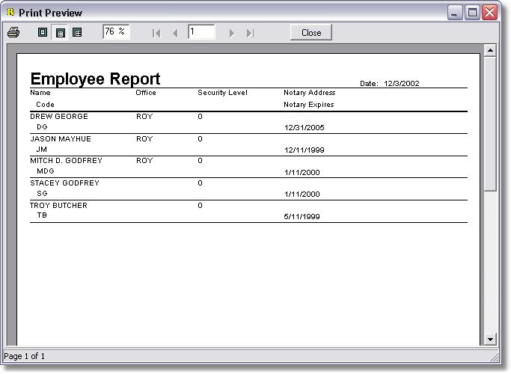
Task: Click the MITCH D. GODFREY name entry
Action: (66, 161)
